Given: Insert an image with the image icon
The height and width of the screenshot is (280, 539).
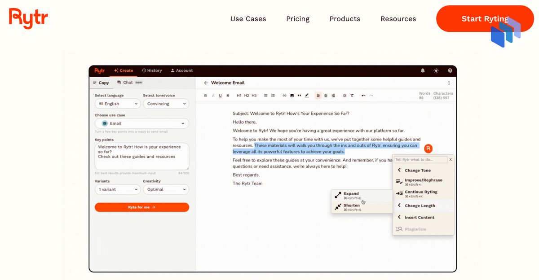Looking at the screenshot, I should point(292,96).
